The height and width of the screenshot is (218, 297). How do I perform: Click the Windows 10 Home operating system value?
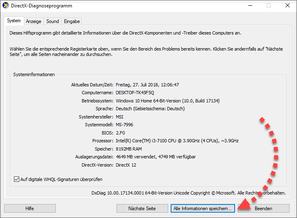(x=168, y=101)
